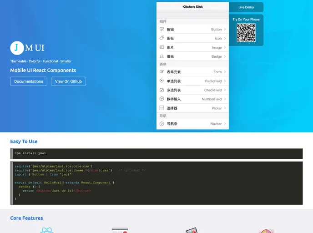Expand the RadioField row chevron
Screen dimensions: 313x233
(x=225, y=81)
